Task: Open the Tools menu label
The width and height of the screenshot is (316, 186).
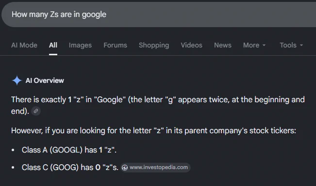Action: tap(288, 45)
